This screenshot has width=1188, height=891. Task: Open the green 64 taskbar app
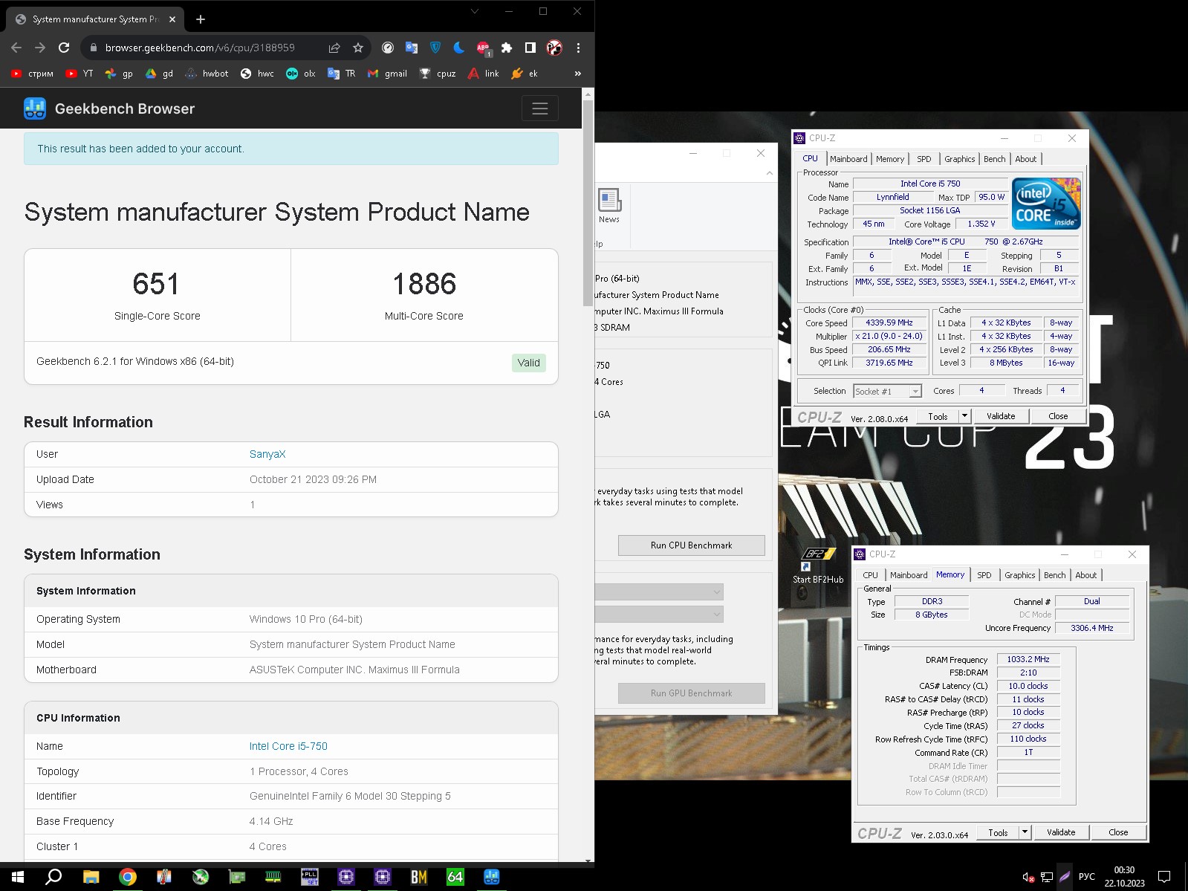coord(455,877)
